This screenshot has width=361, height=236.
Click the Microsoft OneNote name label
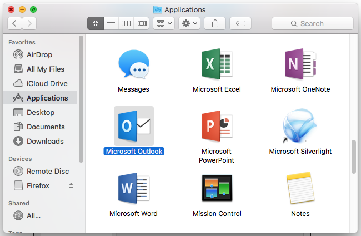300,89
